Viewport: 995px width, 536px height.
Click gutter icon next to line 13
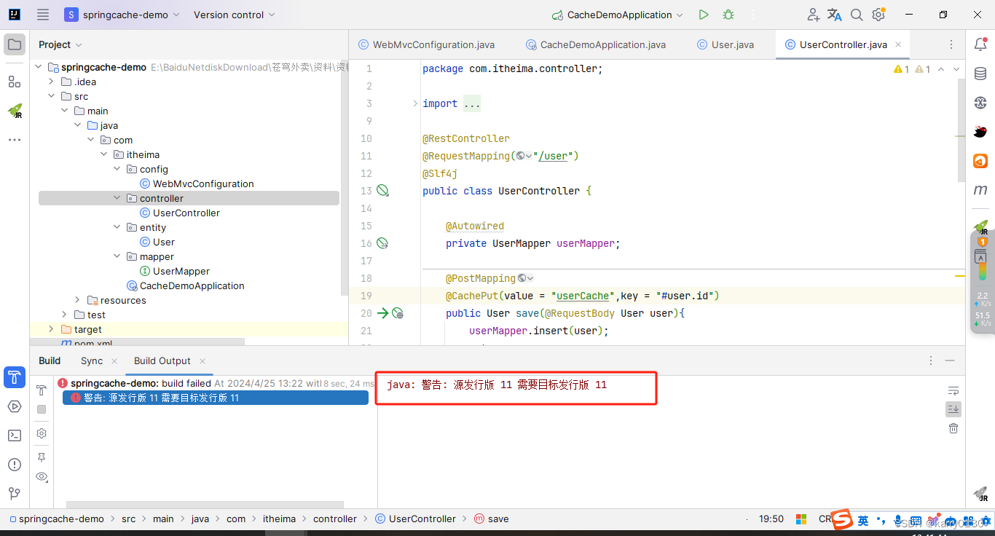(382, 191)
